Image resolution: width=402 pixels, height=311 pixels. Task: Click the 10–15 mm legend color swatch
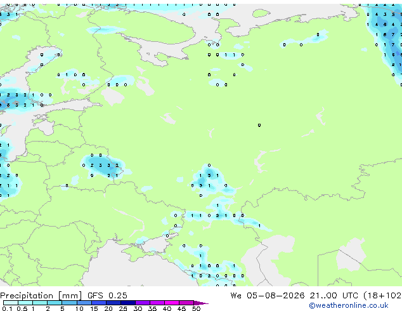pos(84,303)
